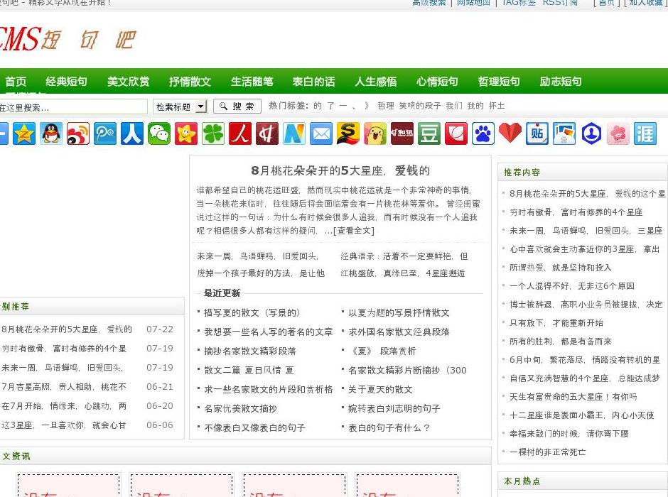Open 以夏为题的写景抒情散文
Screen dimensions: 668x497
point(399,312)
